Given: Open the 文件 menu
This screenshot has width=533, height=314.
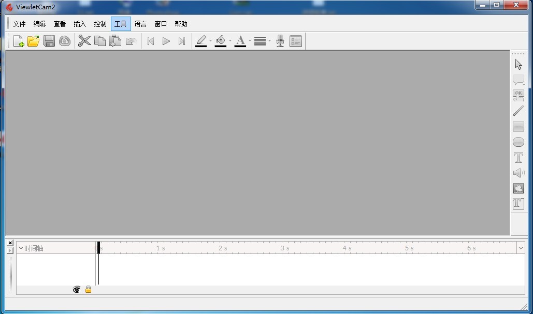Looking at the screenshot, I should pyautogui.click(x=19, y=24).
